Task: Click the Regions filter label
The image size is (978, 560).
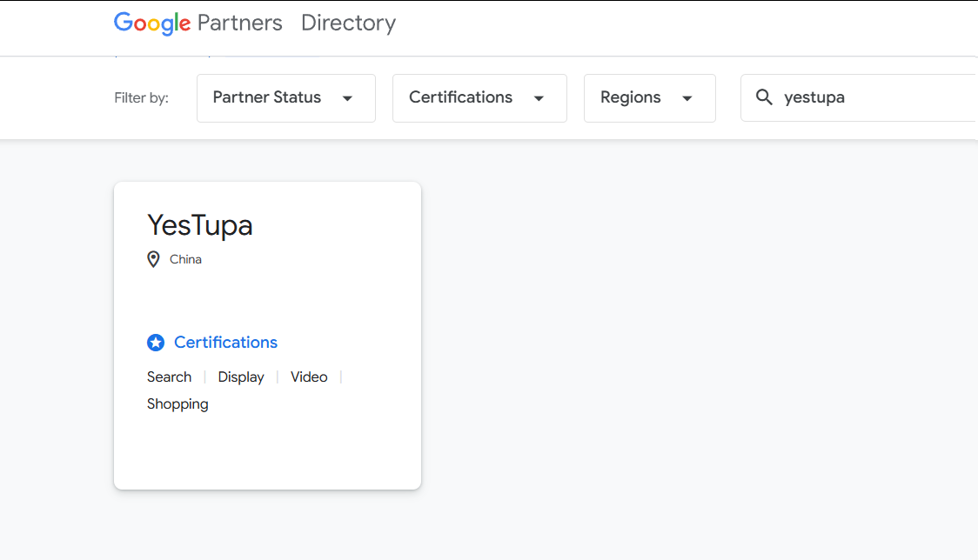Action: point(630,97)
